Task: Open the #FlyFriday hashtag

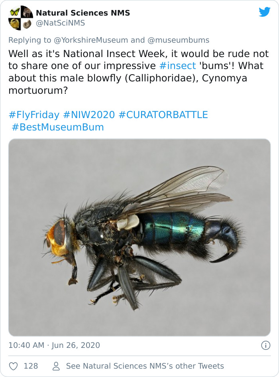Action: pos(34,115)
